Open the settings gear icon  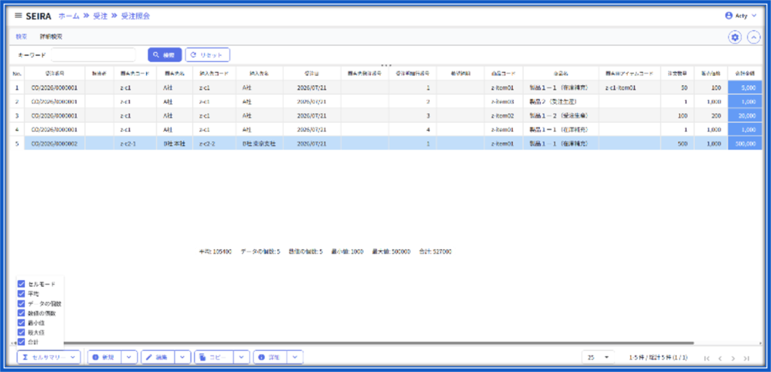pyautogui.click(x=735, y=38)
